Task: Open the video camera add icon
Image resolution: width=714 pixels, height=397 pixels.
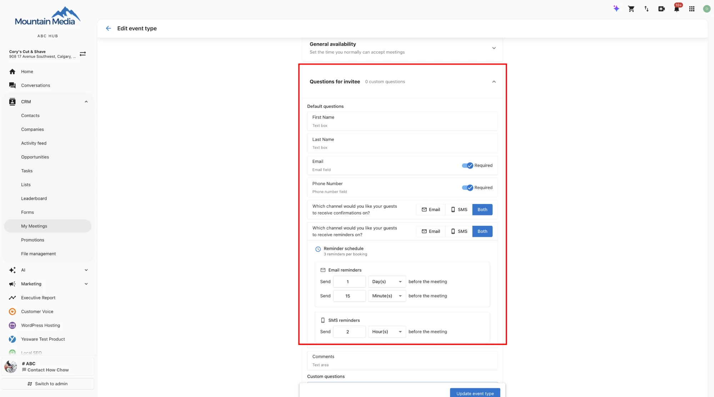Action: (662, 9)
